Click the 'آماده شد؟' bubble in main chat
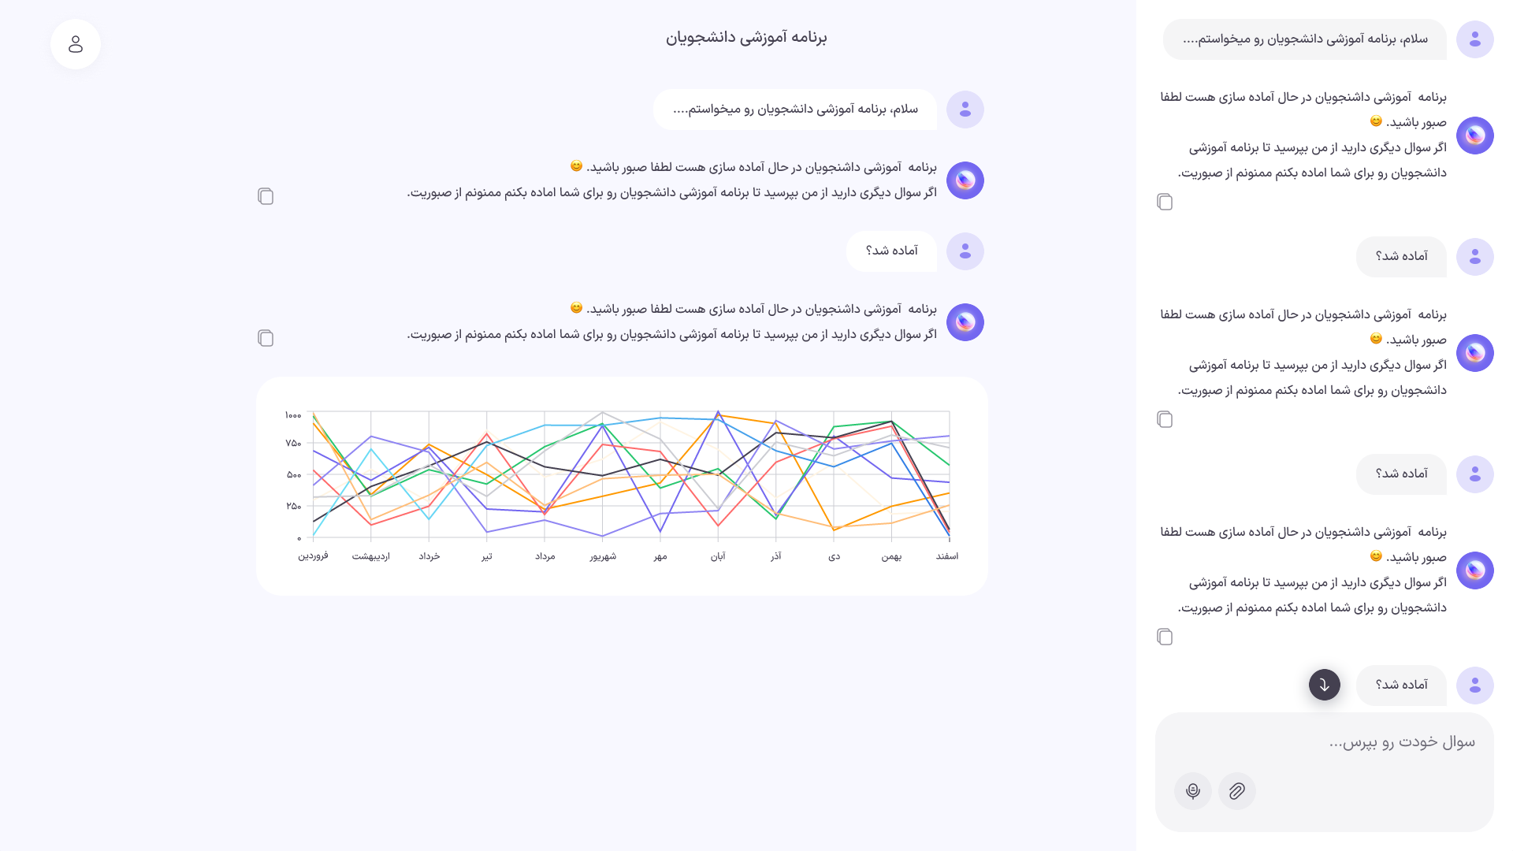The height and width of the screenshot is (851, 1513). [892, 251]
